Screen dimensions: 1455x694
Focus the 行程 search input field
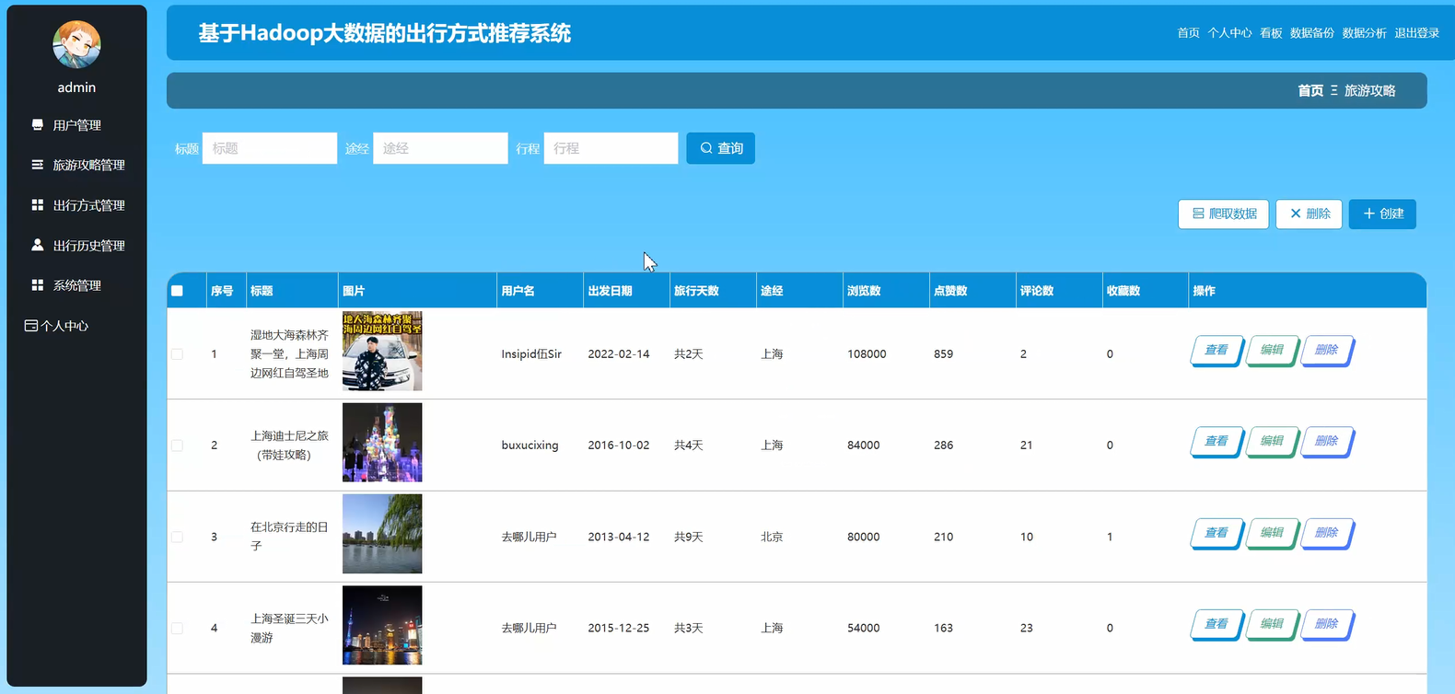pos(611,148)
